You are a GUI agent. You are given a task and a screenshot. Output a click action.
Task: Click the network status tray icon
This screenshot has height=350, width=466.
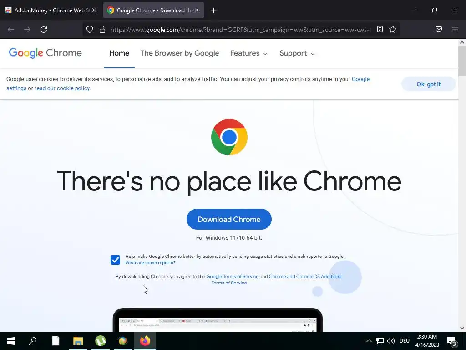380,341
